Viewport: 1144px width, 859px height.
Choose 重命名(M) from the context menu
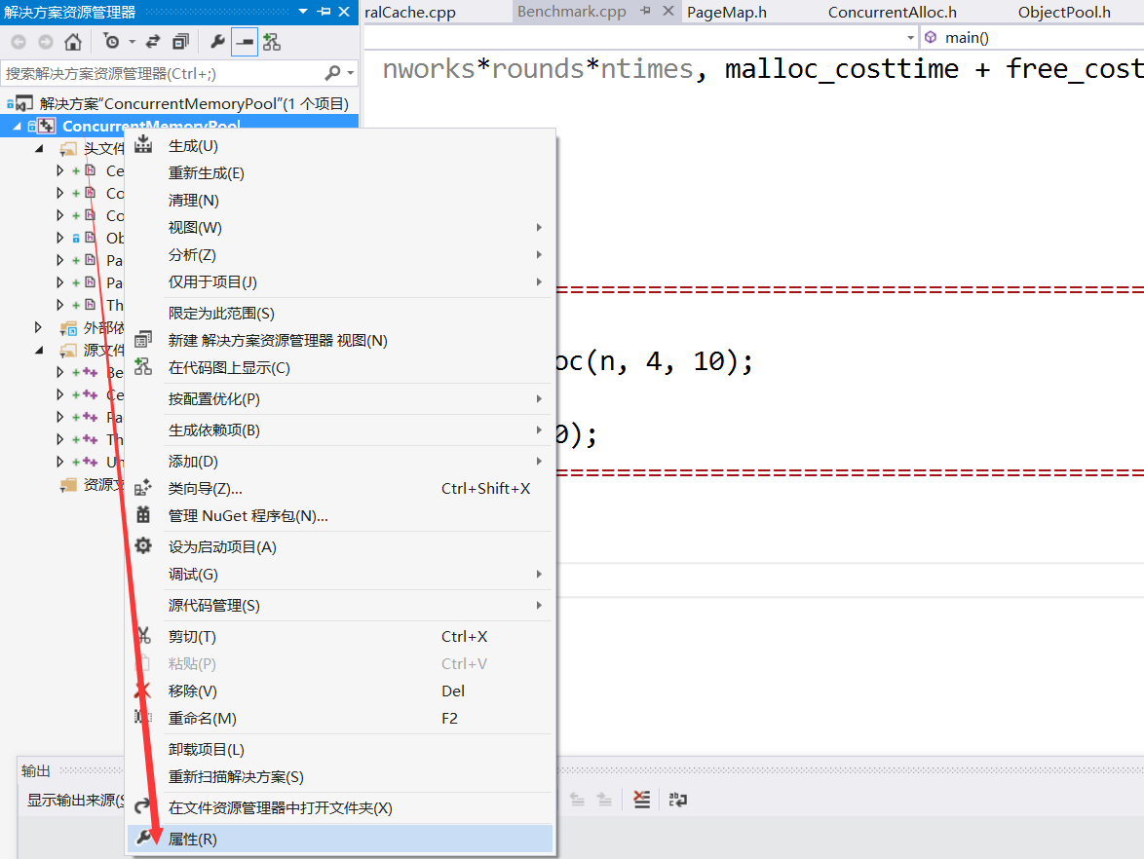coord(340,718)
